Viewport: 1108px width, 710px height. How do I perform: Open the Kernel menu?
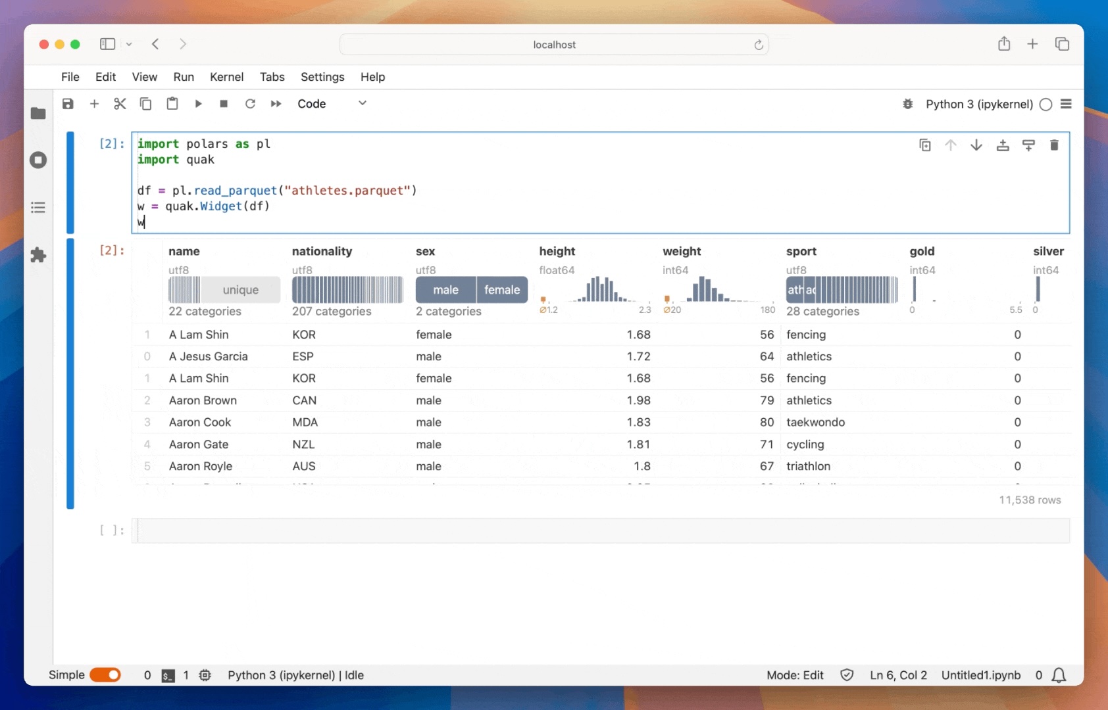226,77
